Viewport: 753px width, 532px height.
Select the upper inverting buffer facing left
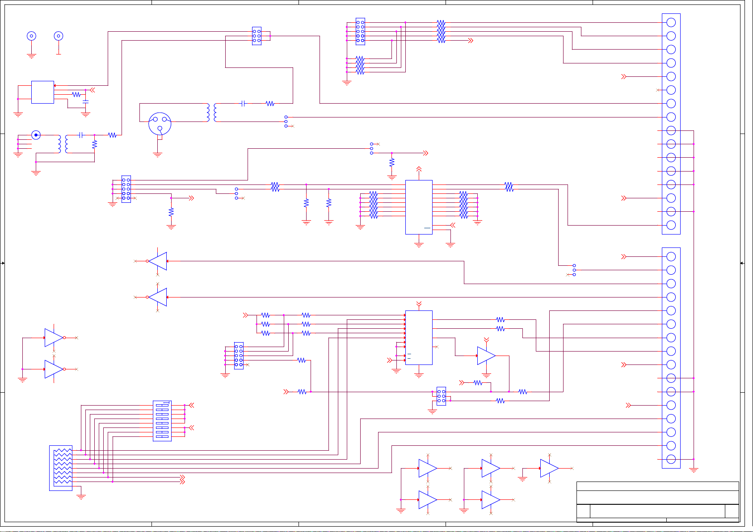[157, 261]
